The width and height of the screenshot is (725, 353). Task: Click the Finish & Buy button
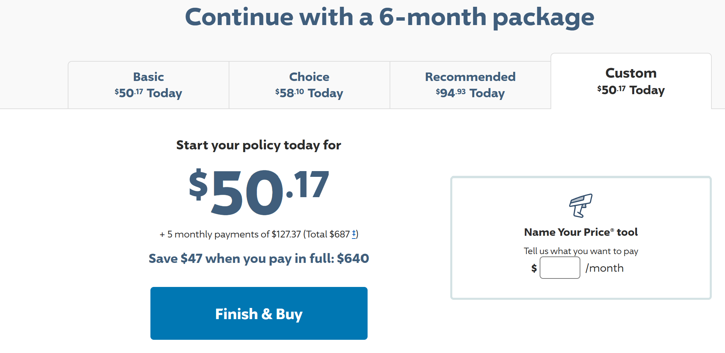pyautogui.click(x=259, y=313)
